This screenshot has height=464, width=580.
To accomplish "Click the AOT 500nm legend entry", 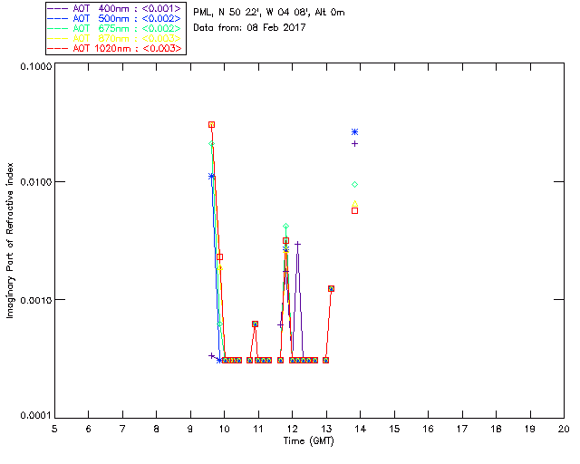I will (x=114, y=18).
